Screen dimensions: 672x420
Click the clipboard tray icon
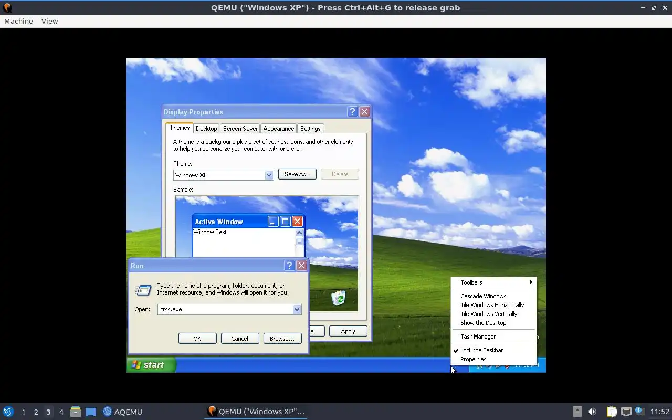(612, 412)
